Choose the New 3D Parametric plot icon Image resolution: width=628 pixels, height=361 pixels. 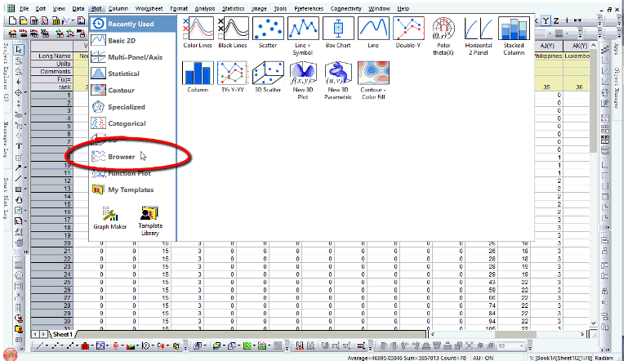click(x=338, y=80)
